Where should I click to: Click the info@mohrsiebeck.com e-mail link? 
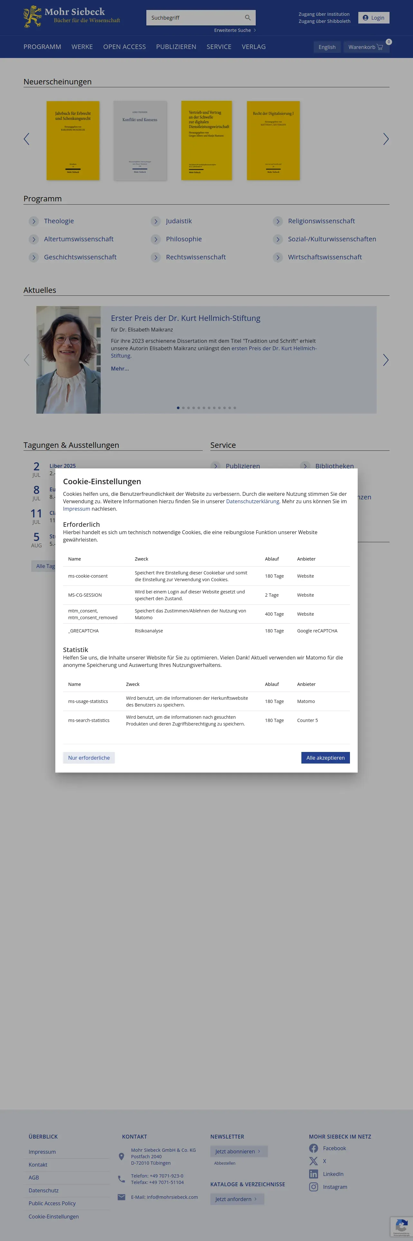[x=172, y=1197]
